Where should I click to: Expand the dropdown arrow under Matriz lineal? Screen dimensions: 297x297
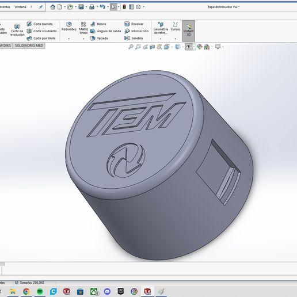83,39
